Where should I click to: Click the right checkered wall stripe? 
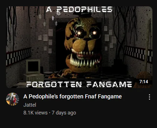click(139, 54)
